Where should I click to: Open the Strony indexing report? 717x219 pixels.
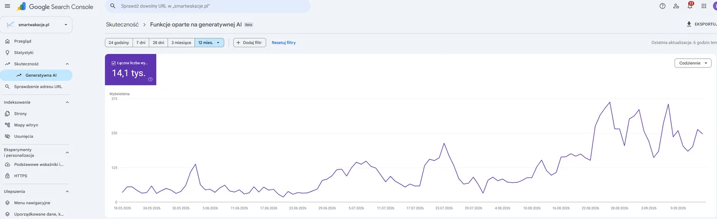point(36,113)
